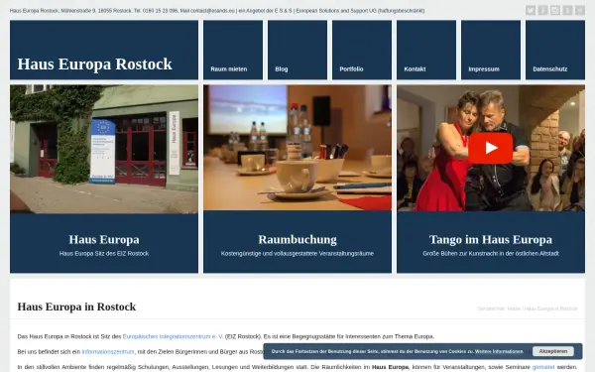The image size is (595, 372).
Task: Follow the Europäisches Integrationszentrum e. V. link
Action: [173, 336]
